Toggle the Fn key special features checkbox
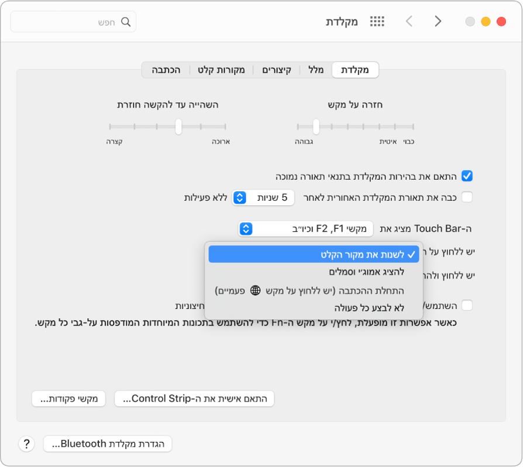523x467 pixels. pyautogui.click(x=468, y=305)
